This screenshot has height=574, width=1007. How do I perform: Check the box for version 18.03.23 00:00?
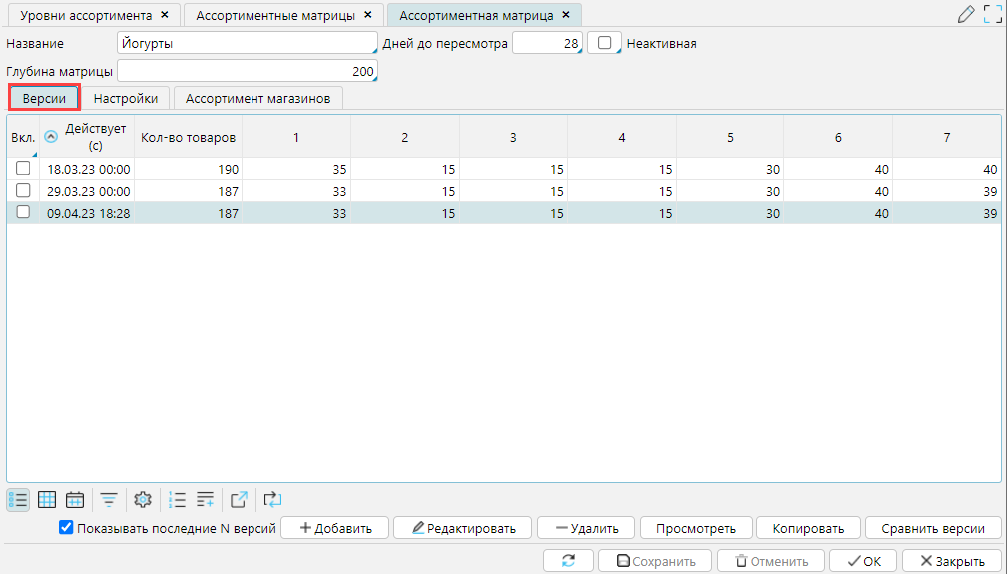(23, 169)
